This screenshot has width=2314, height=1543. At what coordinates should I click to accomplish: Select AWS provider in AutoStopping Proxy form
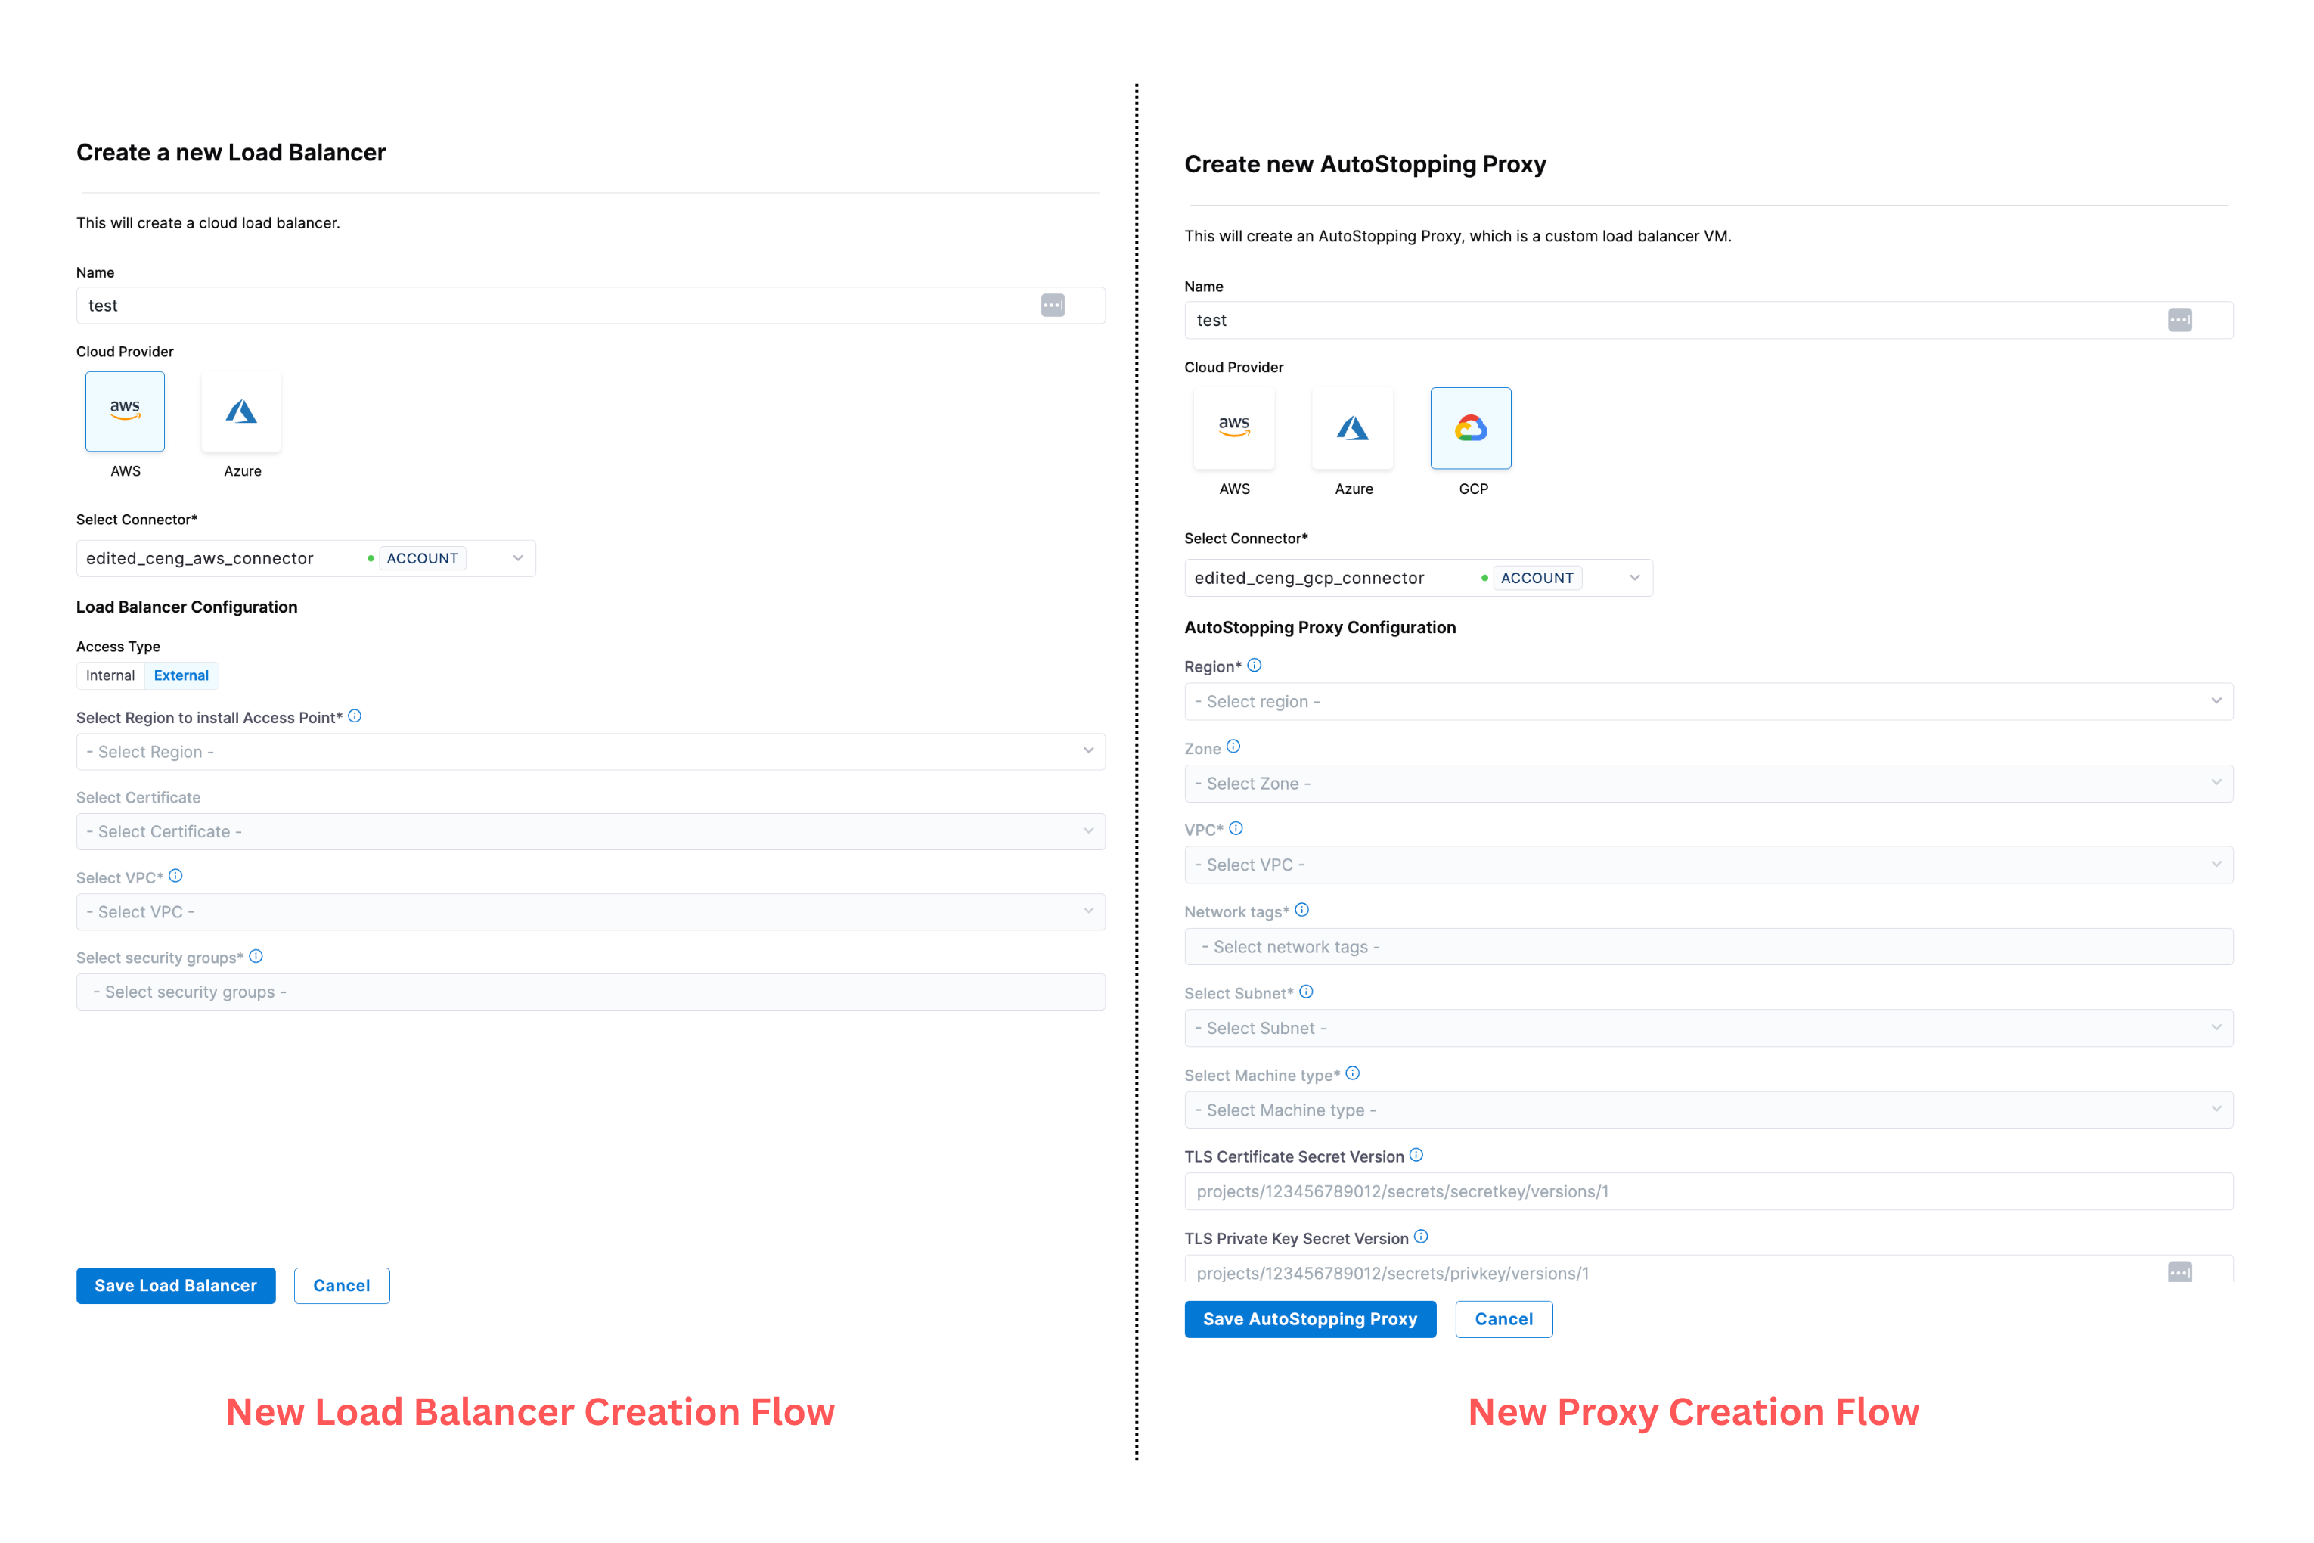pos(1233,428)
